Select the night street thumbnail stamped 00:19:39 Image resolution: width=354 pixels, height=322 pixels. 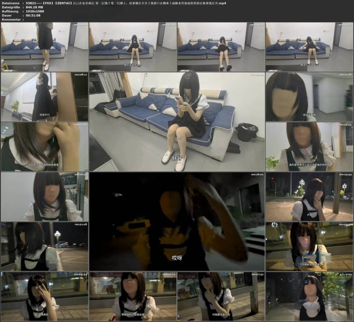click(x=309, y=197)
